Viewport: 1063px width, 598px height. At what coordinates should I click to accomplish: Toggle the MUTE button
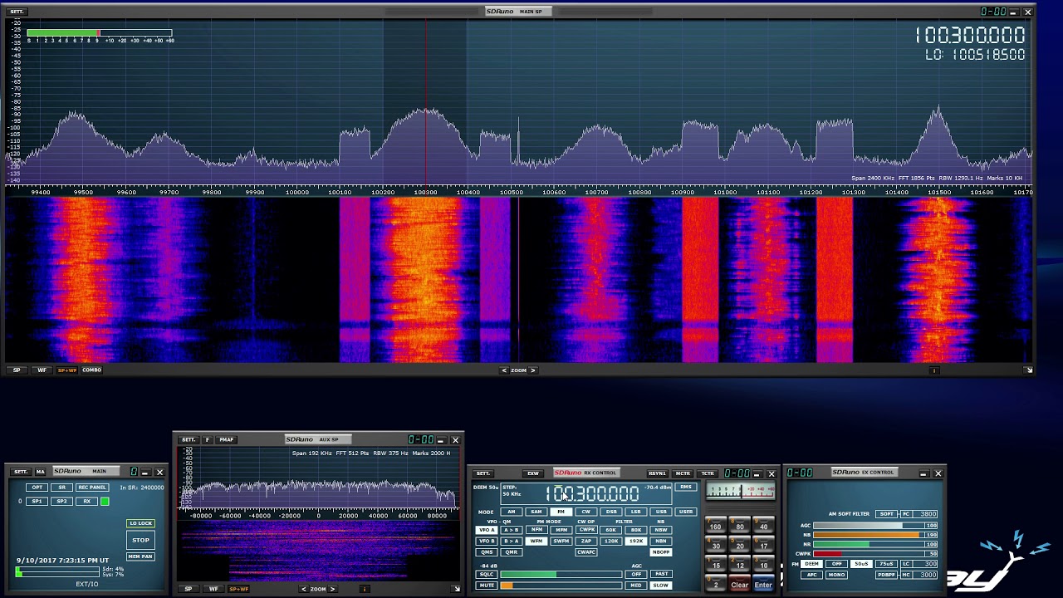pyautogui.click(x=487, y=586)
